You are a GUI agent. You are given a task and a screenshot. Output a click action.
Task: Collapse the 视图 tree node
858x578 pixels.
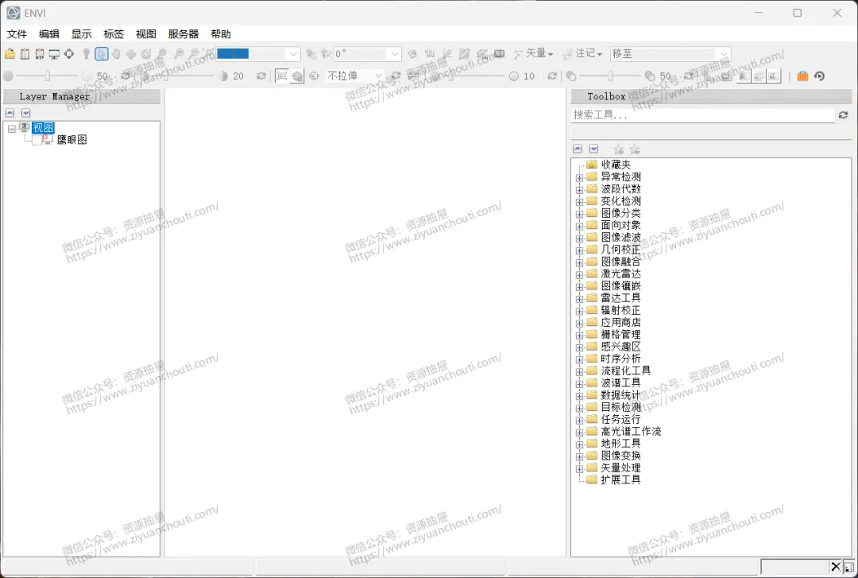pyautogui.click(x=11, y=130)
